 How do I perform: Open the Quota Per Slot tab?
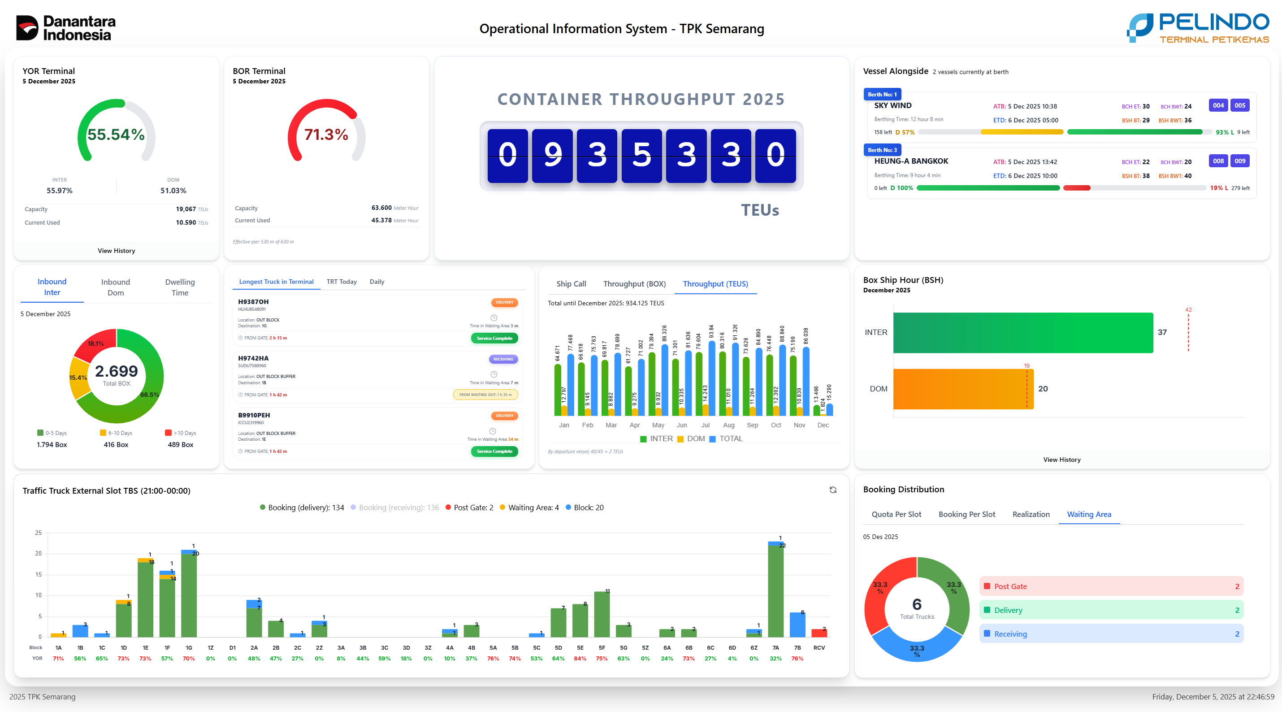click(896, 514)
